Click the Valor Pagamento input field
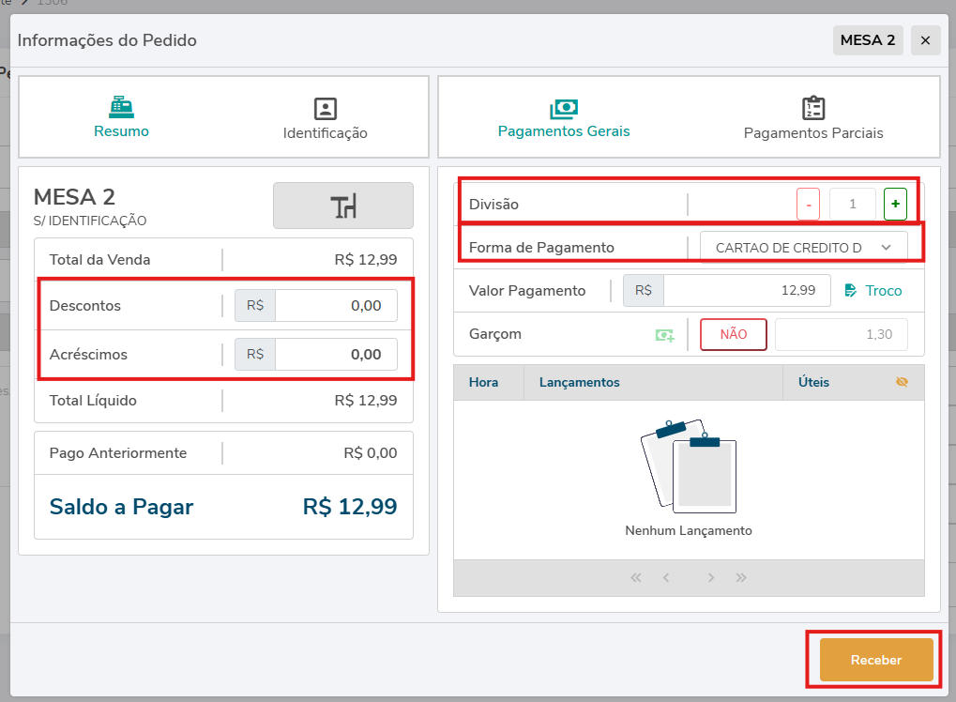 coord(746,291)
